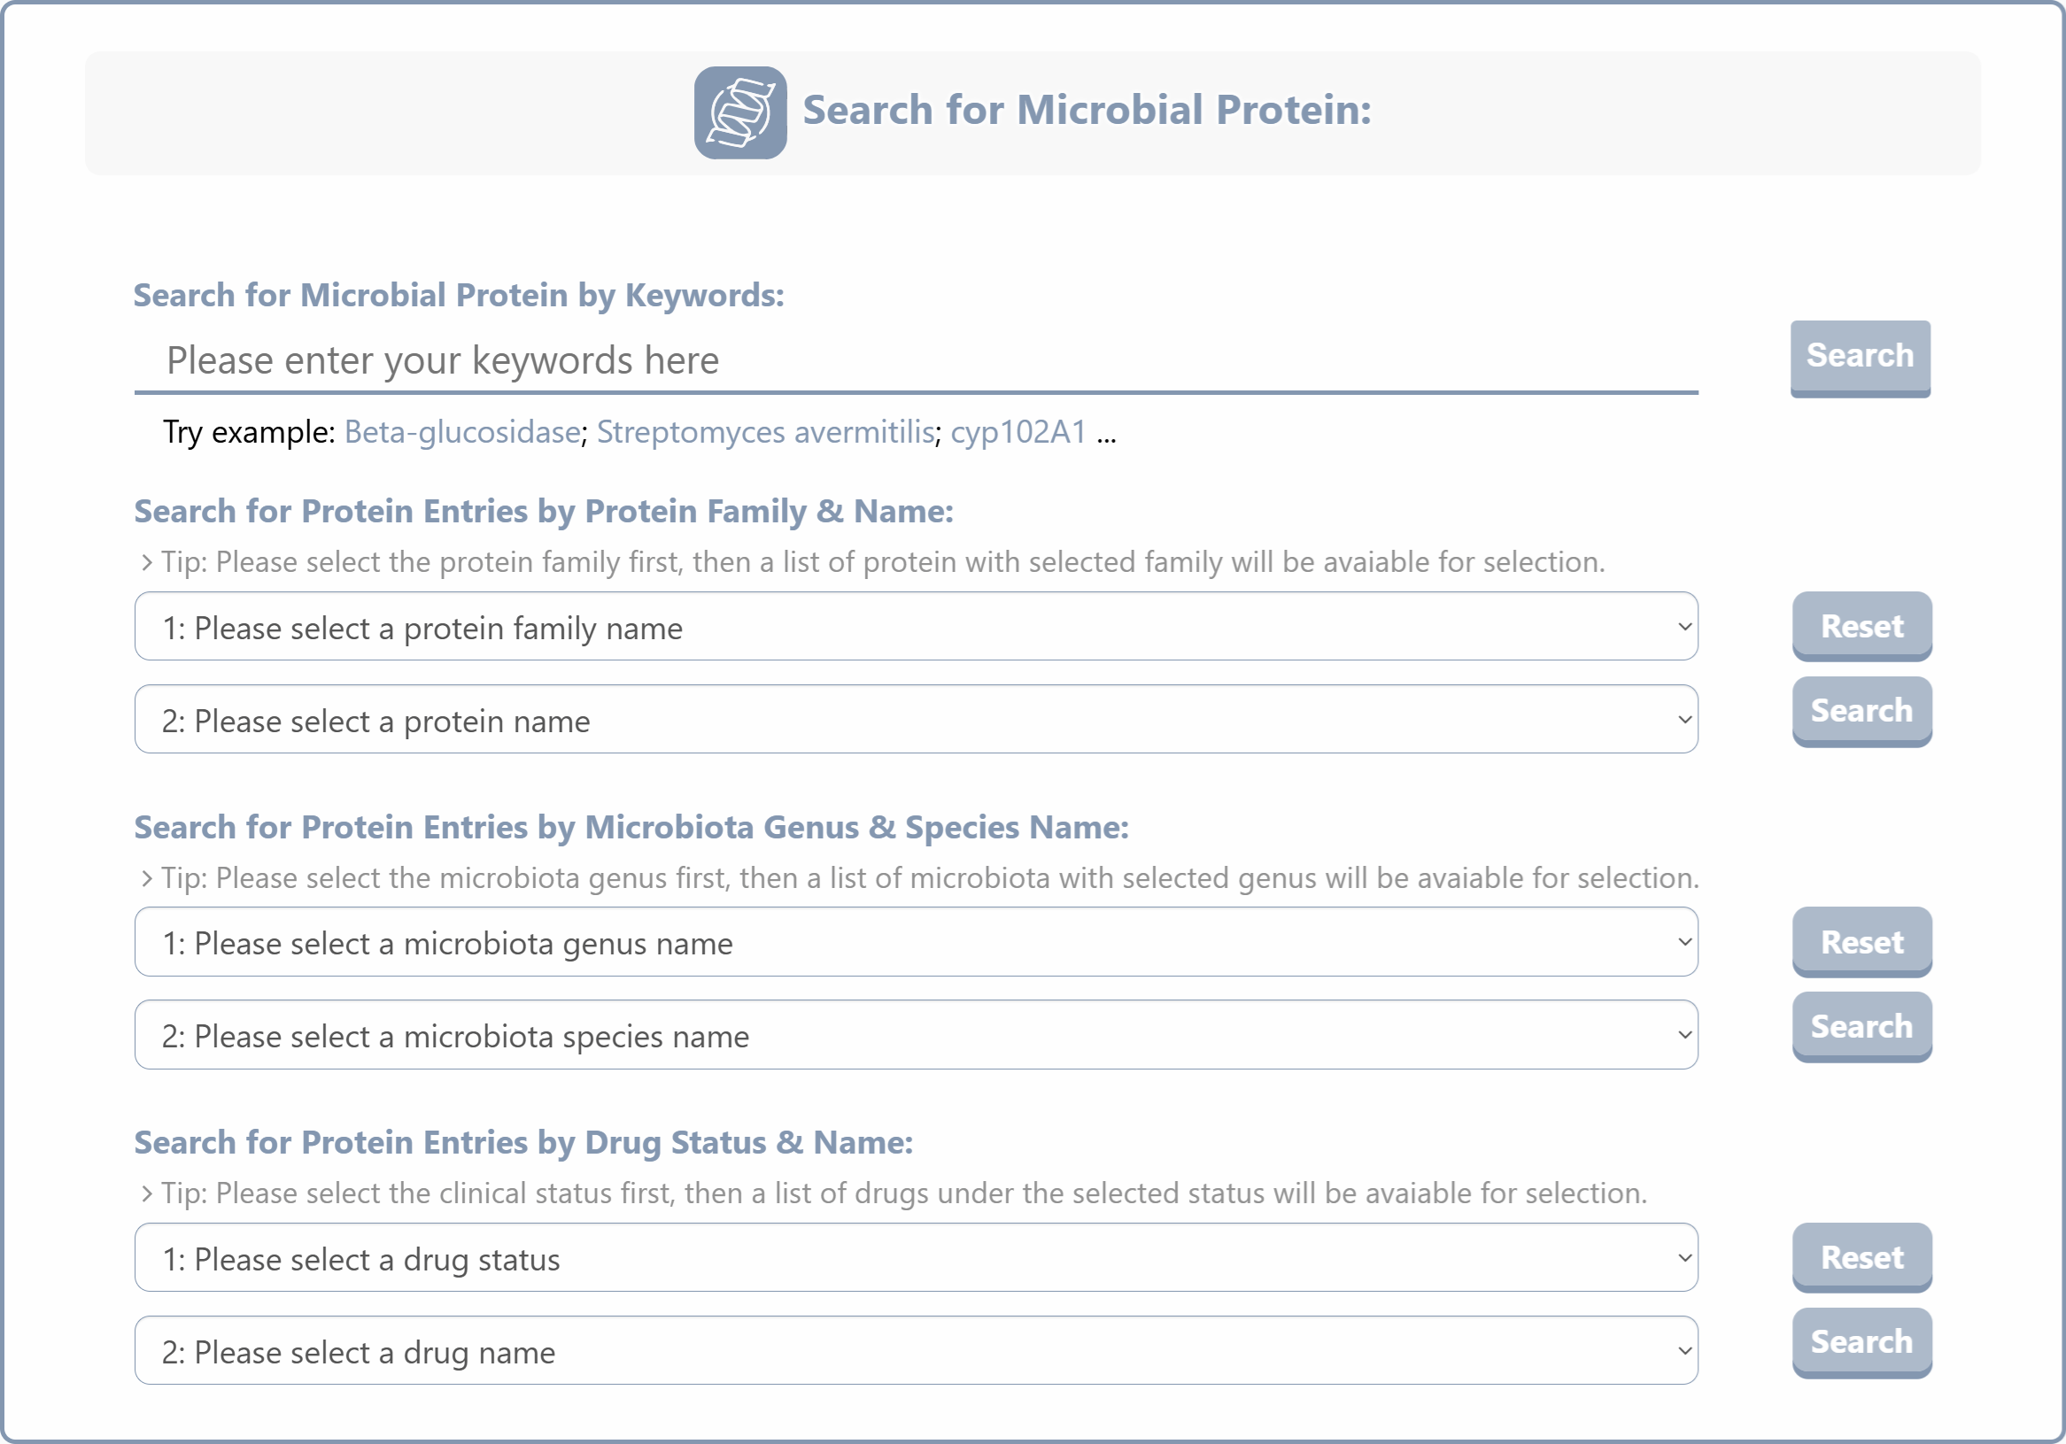Open the drug status dropdown
The height and width of the screenshot is (1444, 2066).
click(916, 1258)
